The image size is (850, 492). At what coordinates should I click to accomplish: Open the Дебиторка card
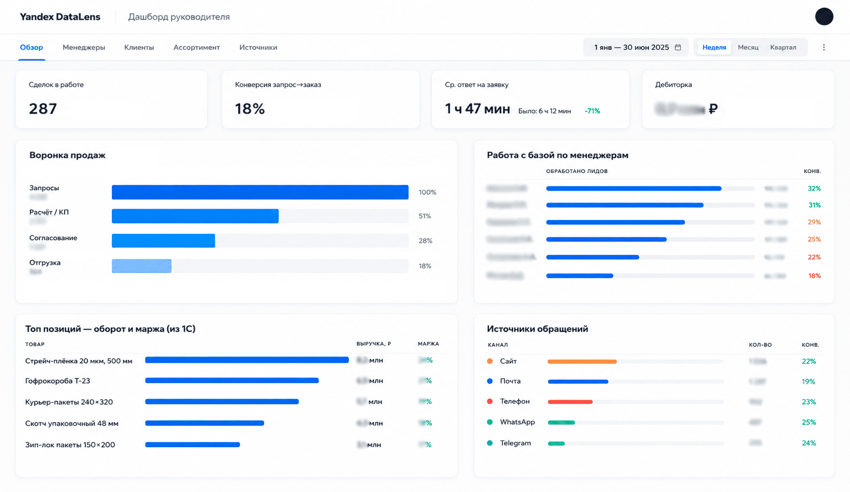pyautogui.click(x=738, y=99)
